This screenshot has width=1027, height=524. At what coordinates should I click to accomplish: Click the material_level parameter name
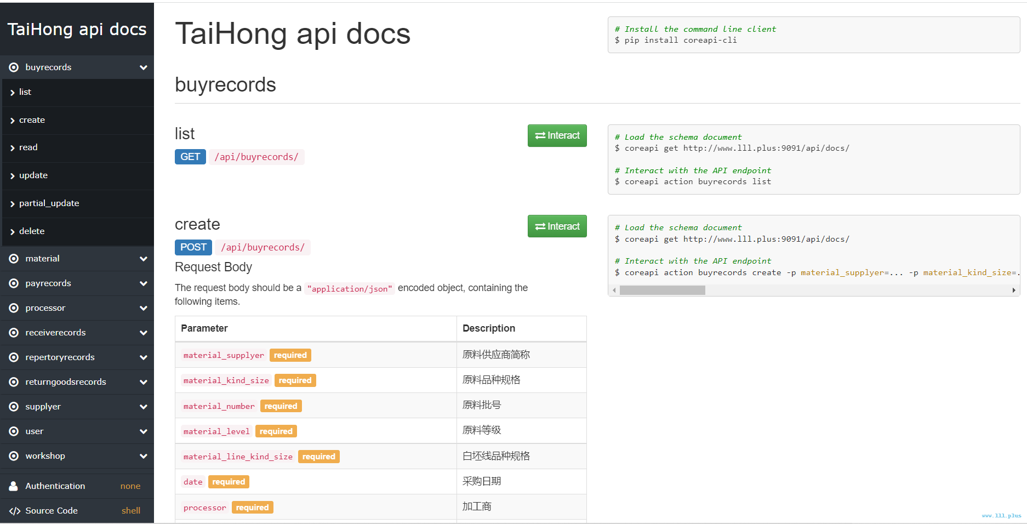(x=216, y=431)
